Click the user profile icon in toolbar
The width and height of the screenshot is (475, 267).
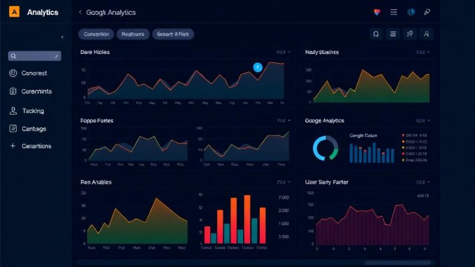coord(426,34)
